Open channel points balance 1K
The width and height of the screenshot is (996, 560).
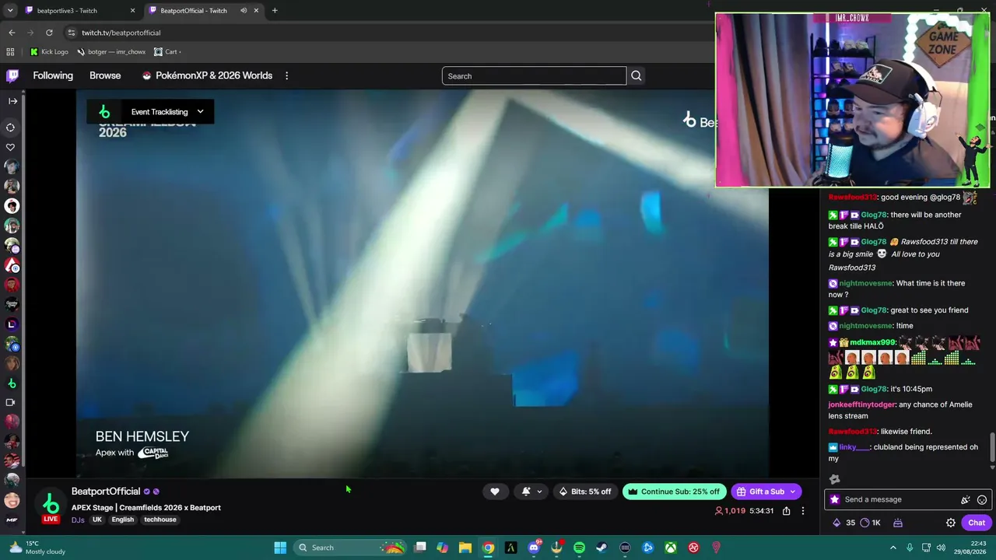pos(871,523)
